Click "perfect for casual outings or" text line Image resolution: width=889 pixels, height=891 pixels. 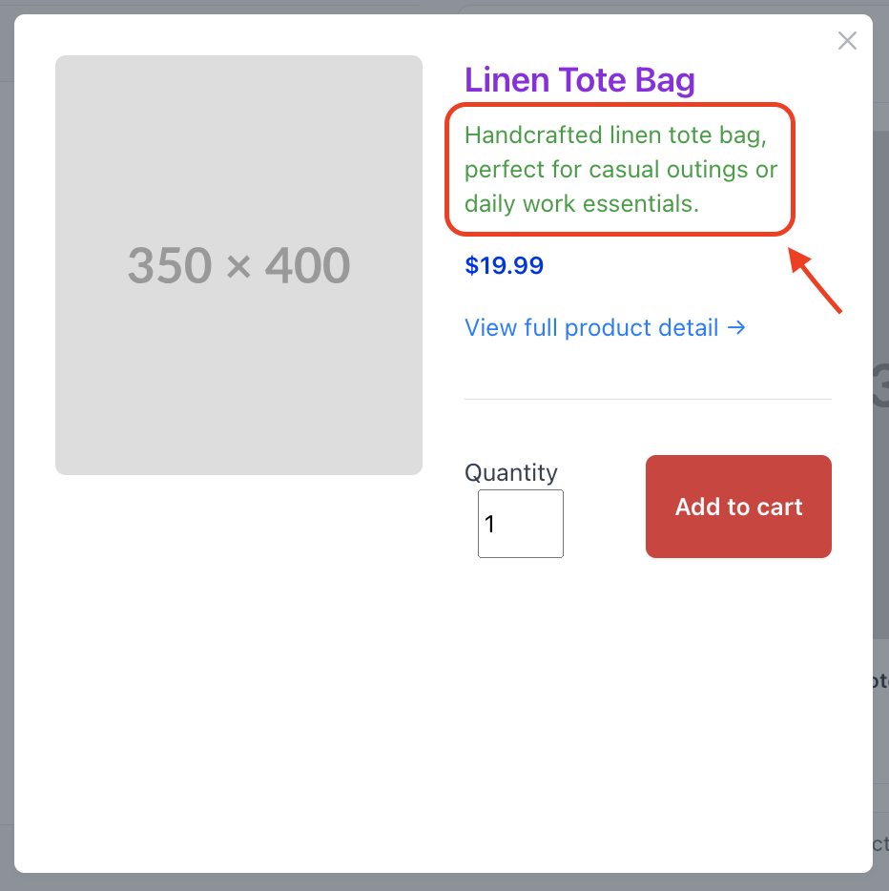pos(621,170)
